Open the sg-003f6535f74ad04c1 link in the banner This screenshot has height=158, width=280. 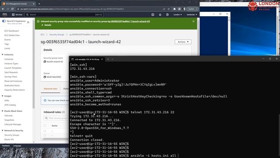129,22
